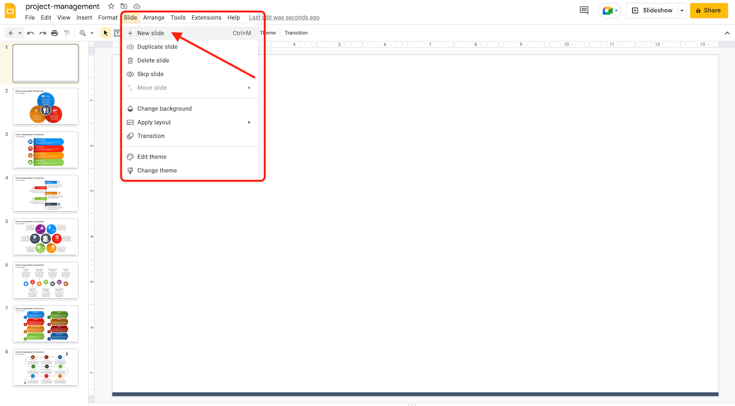Open the zoom level dropdown arrow
735x406 pixels.
pos(92,33)
